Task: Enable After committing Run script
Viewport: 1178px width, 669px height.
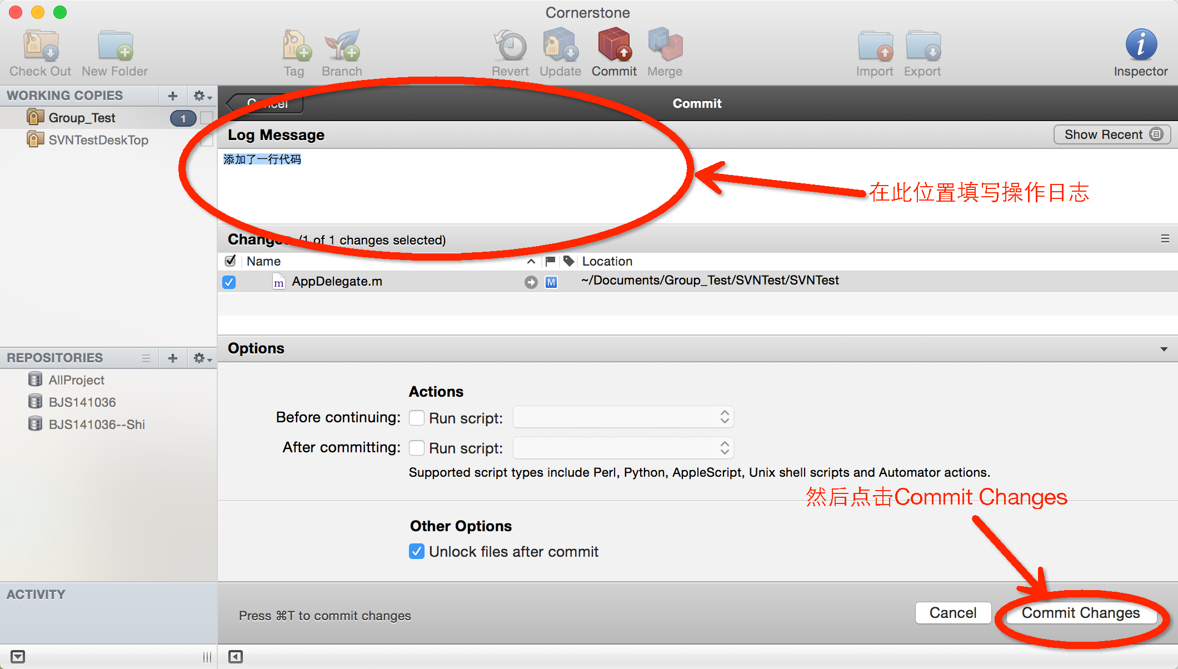Action: [417, 448]
